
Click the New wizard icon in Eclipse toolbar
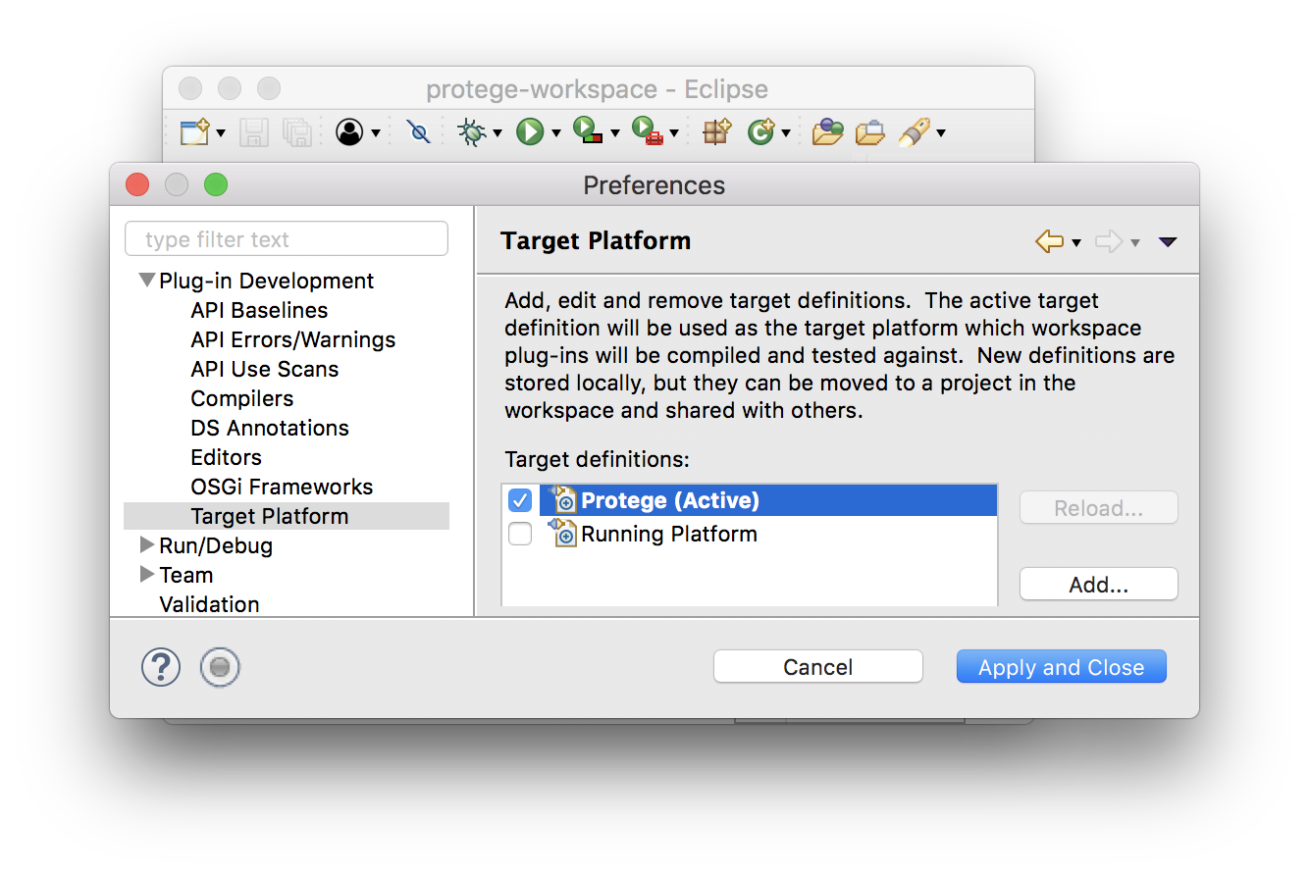[194, 131]
